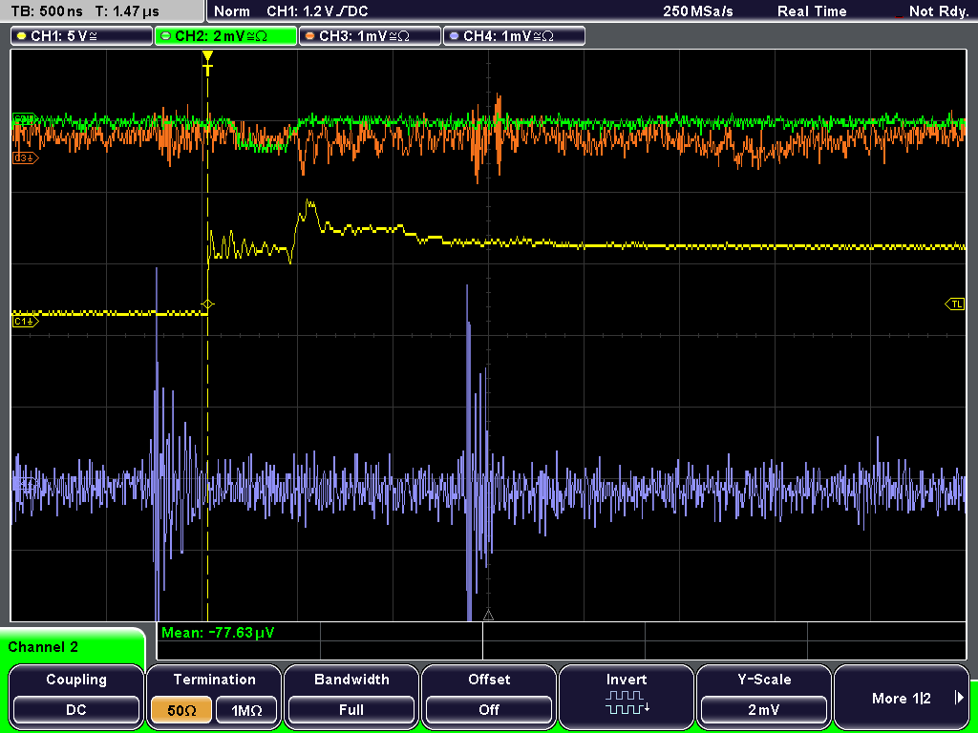Click the C3 ground reference marker
The width and height of the screenshot is (978, 733).
coord(25,158)
